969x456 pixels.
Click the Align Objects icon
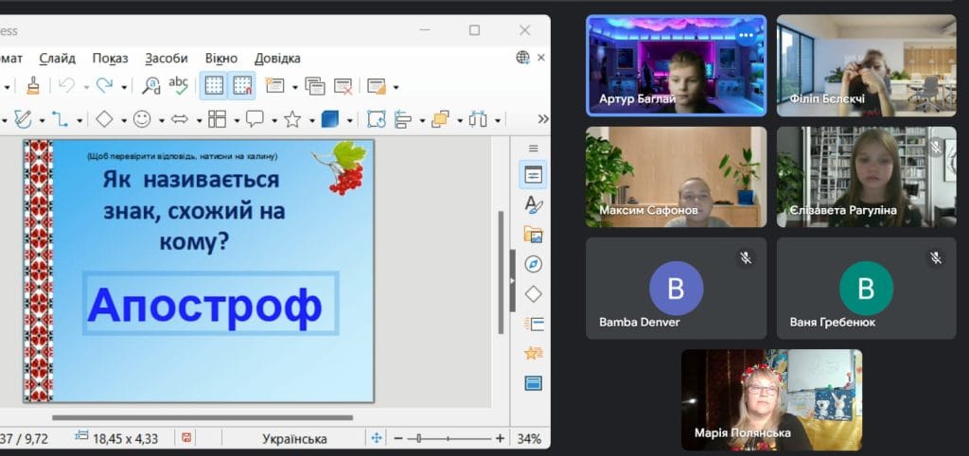403,118
